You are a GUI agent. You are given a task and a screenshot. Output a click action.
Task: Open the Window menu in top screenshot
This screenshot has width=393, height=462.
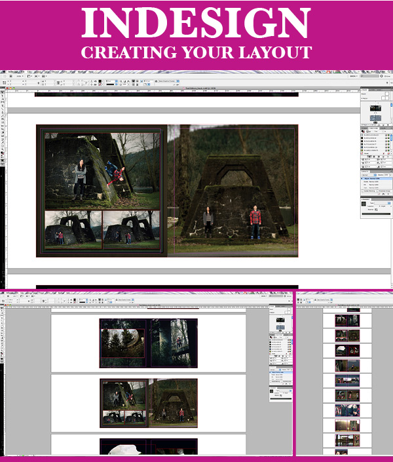[82, 71]
